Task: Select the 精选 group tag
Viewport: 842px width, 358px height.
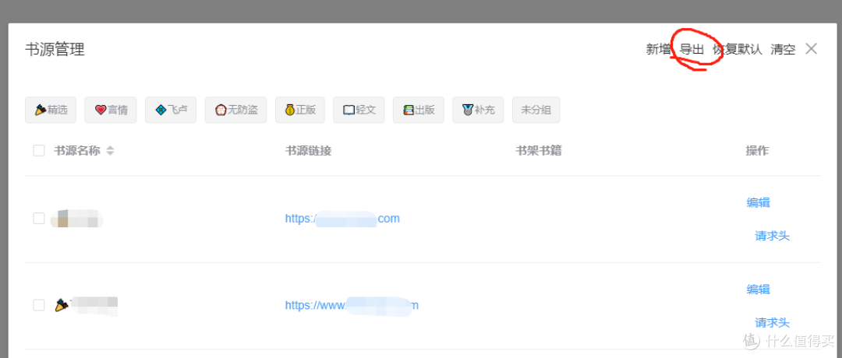Action: (x=51, y=110)
